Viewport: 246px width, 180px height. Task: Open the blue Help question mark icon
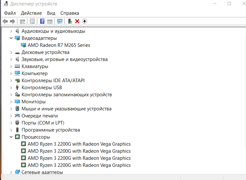point(42,21)
